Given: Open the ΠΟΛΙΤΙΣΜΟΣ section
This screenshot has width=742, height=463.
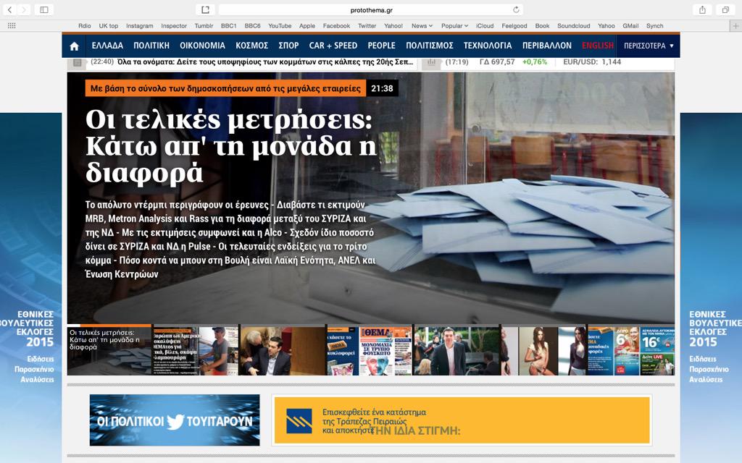Looking at the screenshot, I should 430,46.
